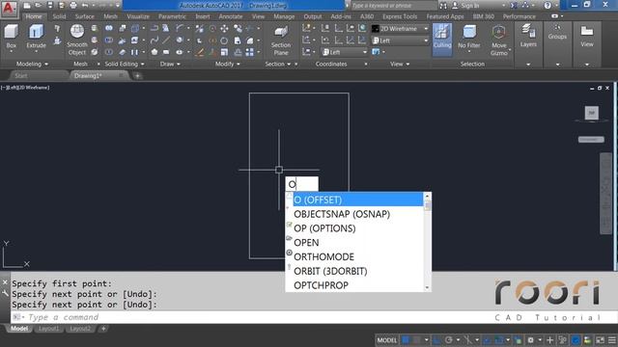Click the suggestion list scrollbar down arrow
618x347 pixels.
(427, 288)
